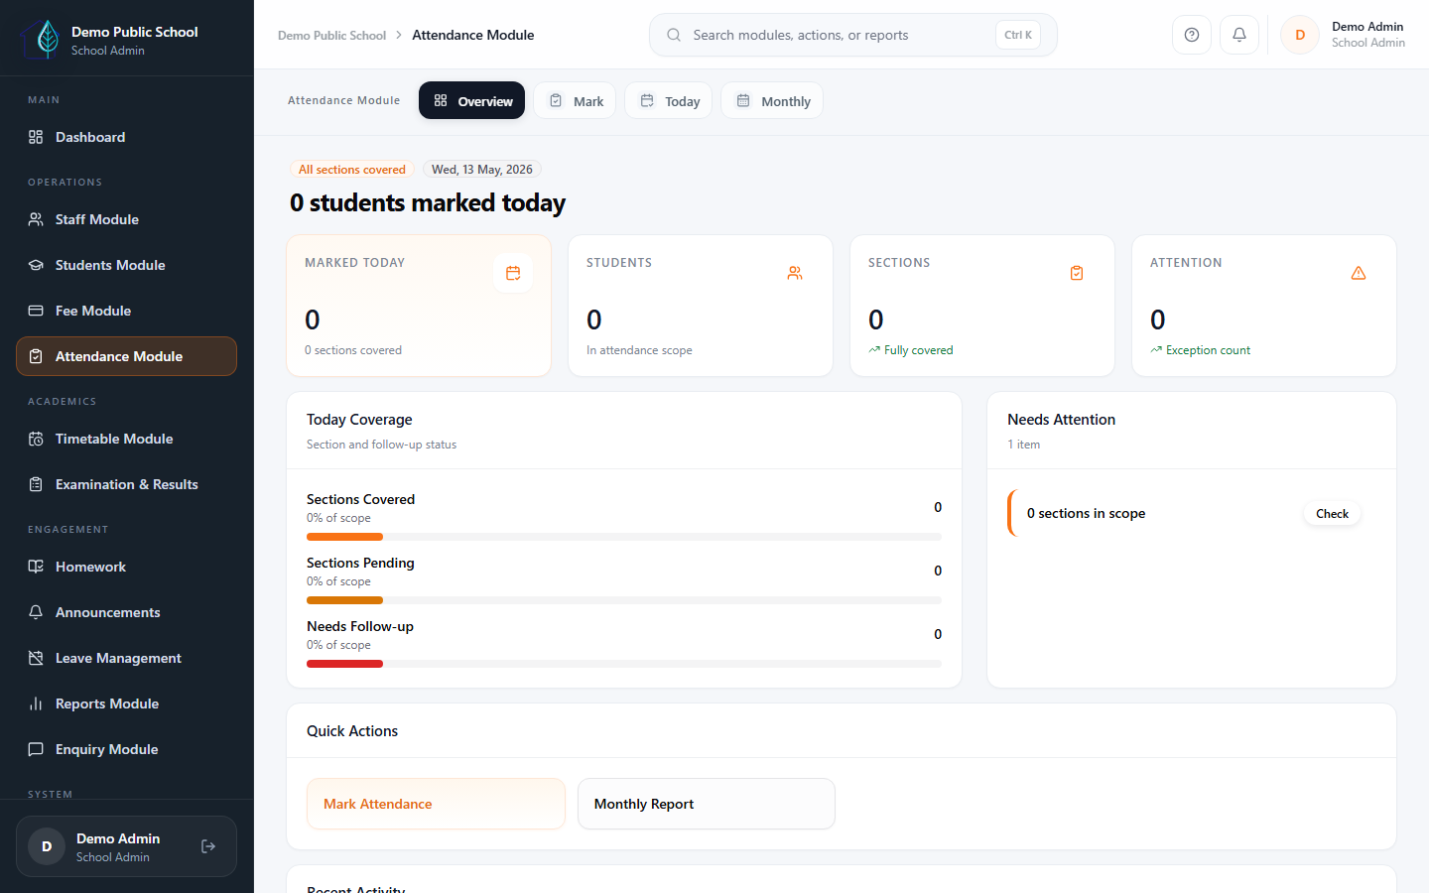Click the Needs Attention heading

coord(1061,420)
